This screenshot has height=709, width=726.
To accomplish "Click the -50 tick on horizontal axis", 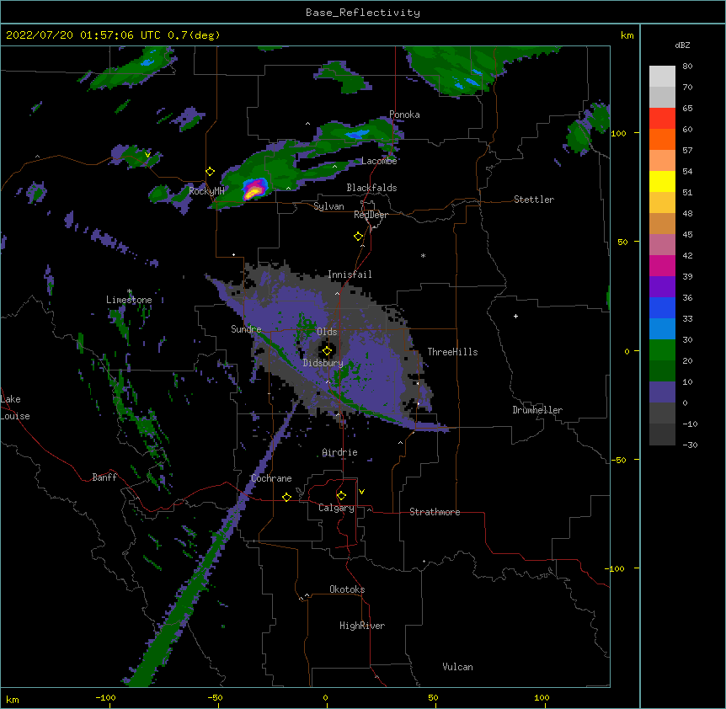I will pos(215,698).
